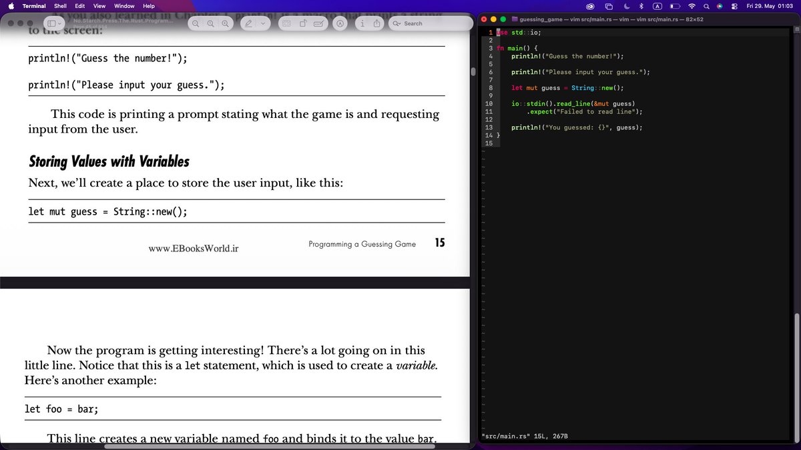Open the Shell menu
Viewport: 801px width, 450px height.
(x=60, y=5)
